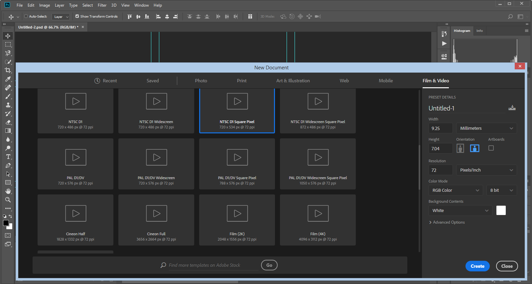Select the Clone Stamp tool
This screenshot has height=284, width=532.
(8, 105)
